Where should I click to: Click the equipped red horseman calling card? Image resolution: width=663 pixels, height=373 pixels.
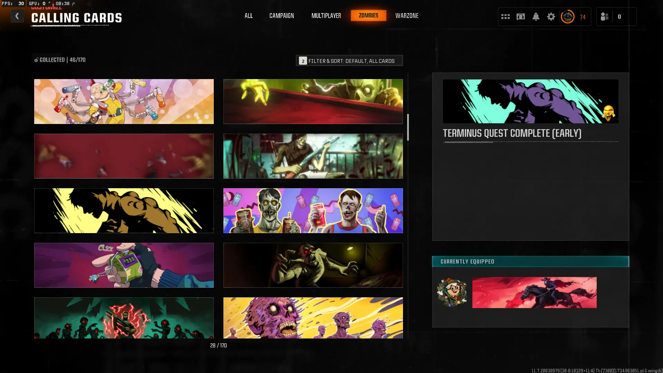(x=534, y=292)
